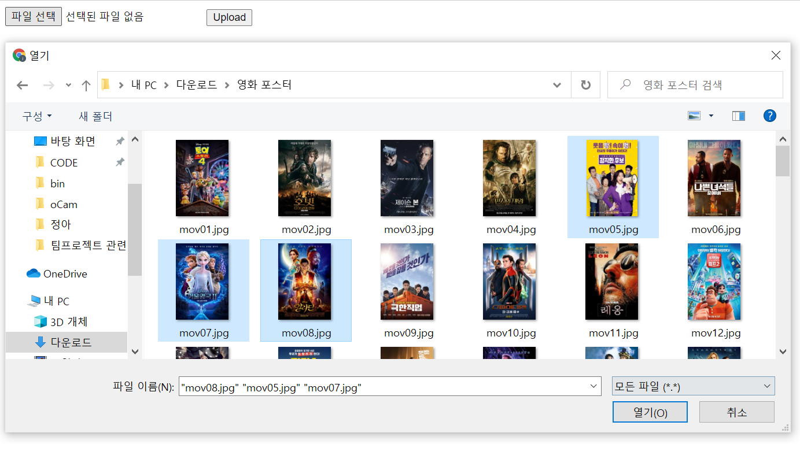Screen dimensions: 800x470
Task: Open the recent locations dropdown arrow
Action: pos(68,86)
